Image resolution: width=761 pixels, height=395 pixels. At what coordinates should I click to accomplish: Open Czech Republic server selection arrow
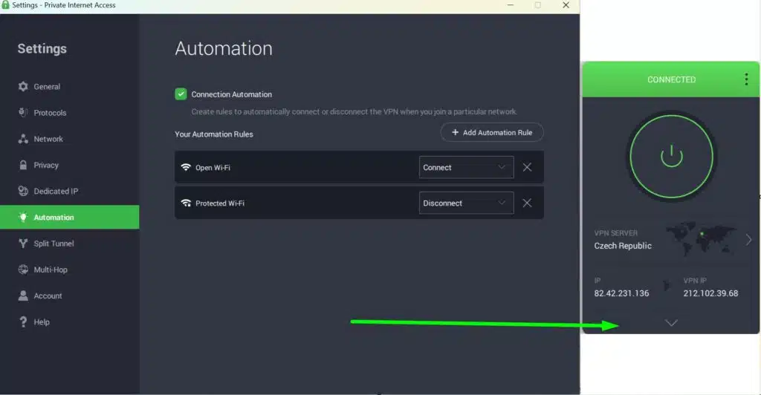pyautogui.click(x=748, y=239)
